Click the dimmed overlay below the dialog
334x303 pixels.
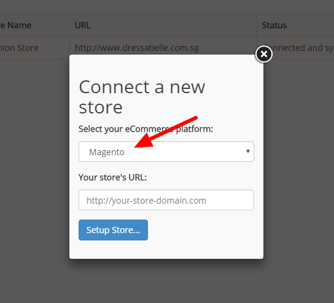166,281
